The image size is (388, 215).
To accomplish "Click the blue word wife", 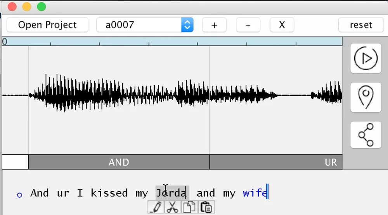I will [x=255, y=193].
